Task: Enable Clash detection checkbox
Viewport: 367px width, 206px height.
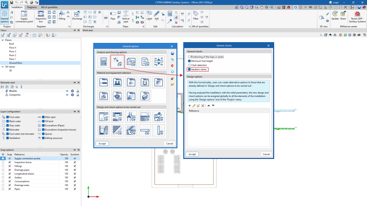Action: tap(189, 65)
